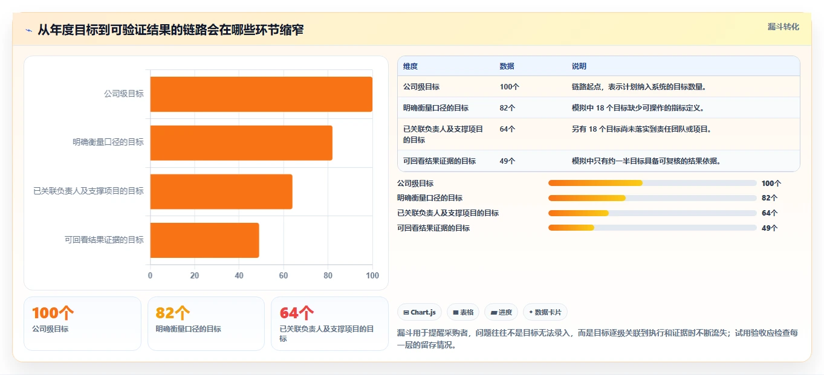Click the 100个 value beside the progress bar
824x375 pixels.
click(x=771, y=184)
